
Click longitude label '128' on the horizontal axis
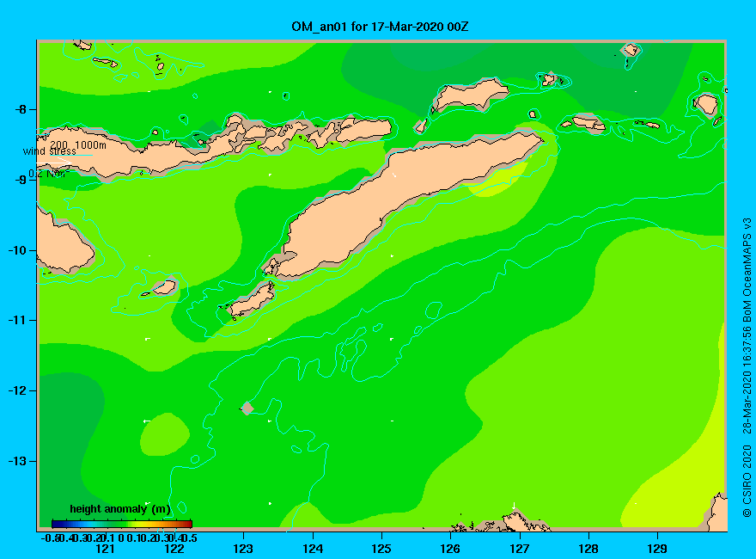[588, 549]
